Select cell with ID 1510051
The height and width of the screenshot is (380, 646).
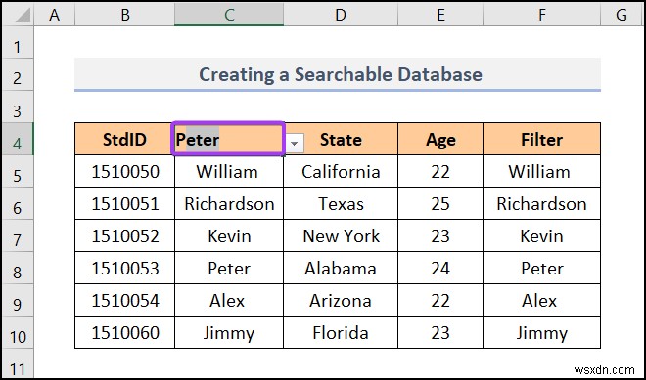124,203
